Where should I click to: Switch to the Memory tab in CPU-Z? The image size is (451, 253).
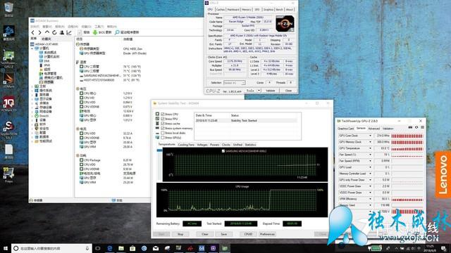pyautogui.click(x=246, y=9)
